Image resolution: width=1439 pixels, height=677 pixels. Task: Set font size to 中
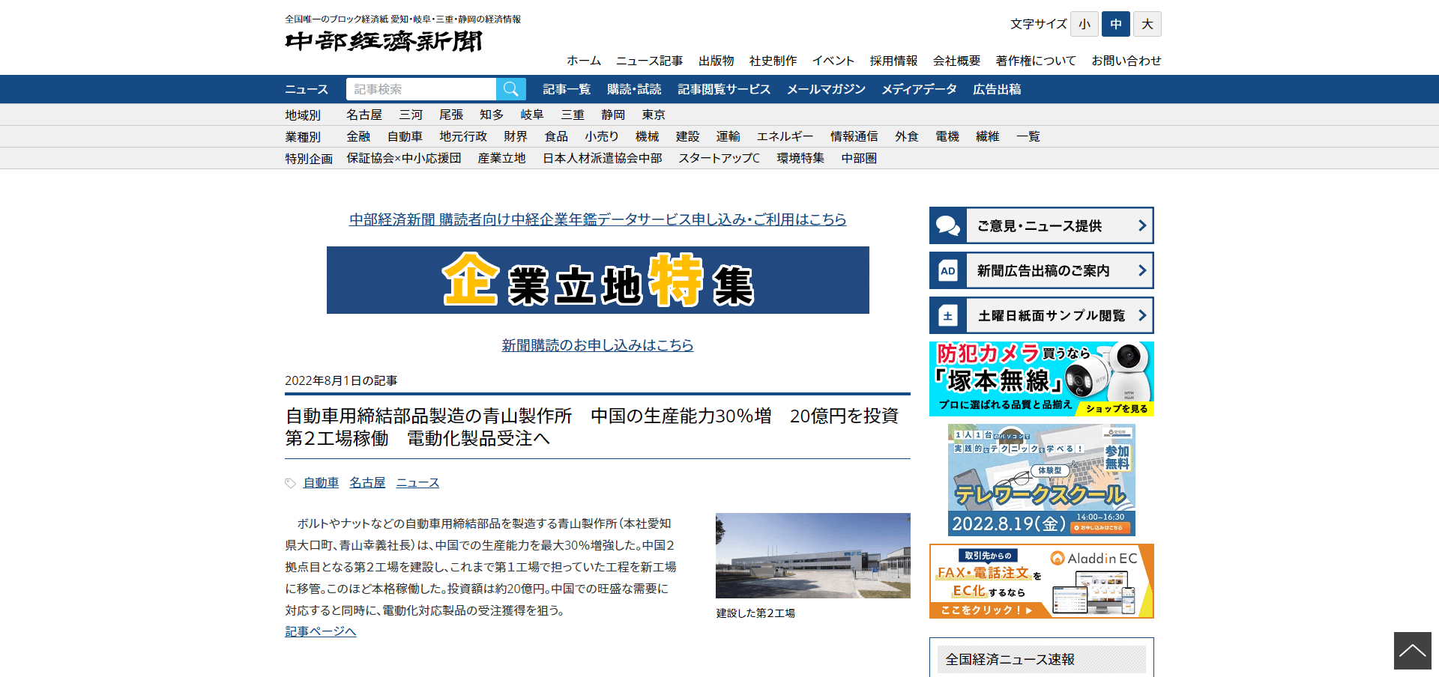[x=1115, y=24]
